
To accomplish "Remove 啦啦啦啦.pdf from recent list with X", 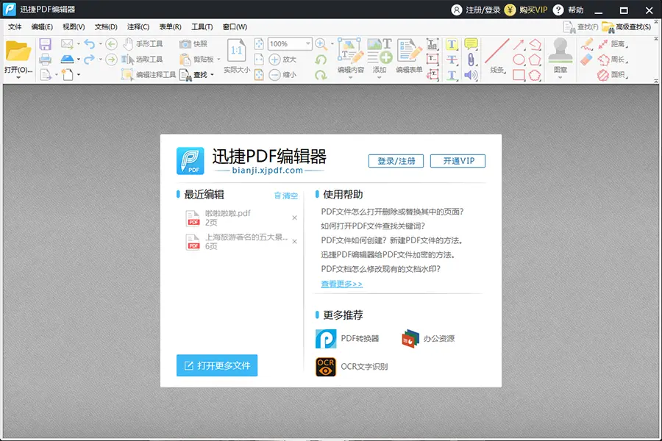I will click(295, 218).
